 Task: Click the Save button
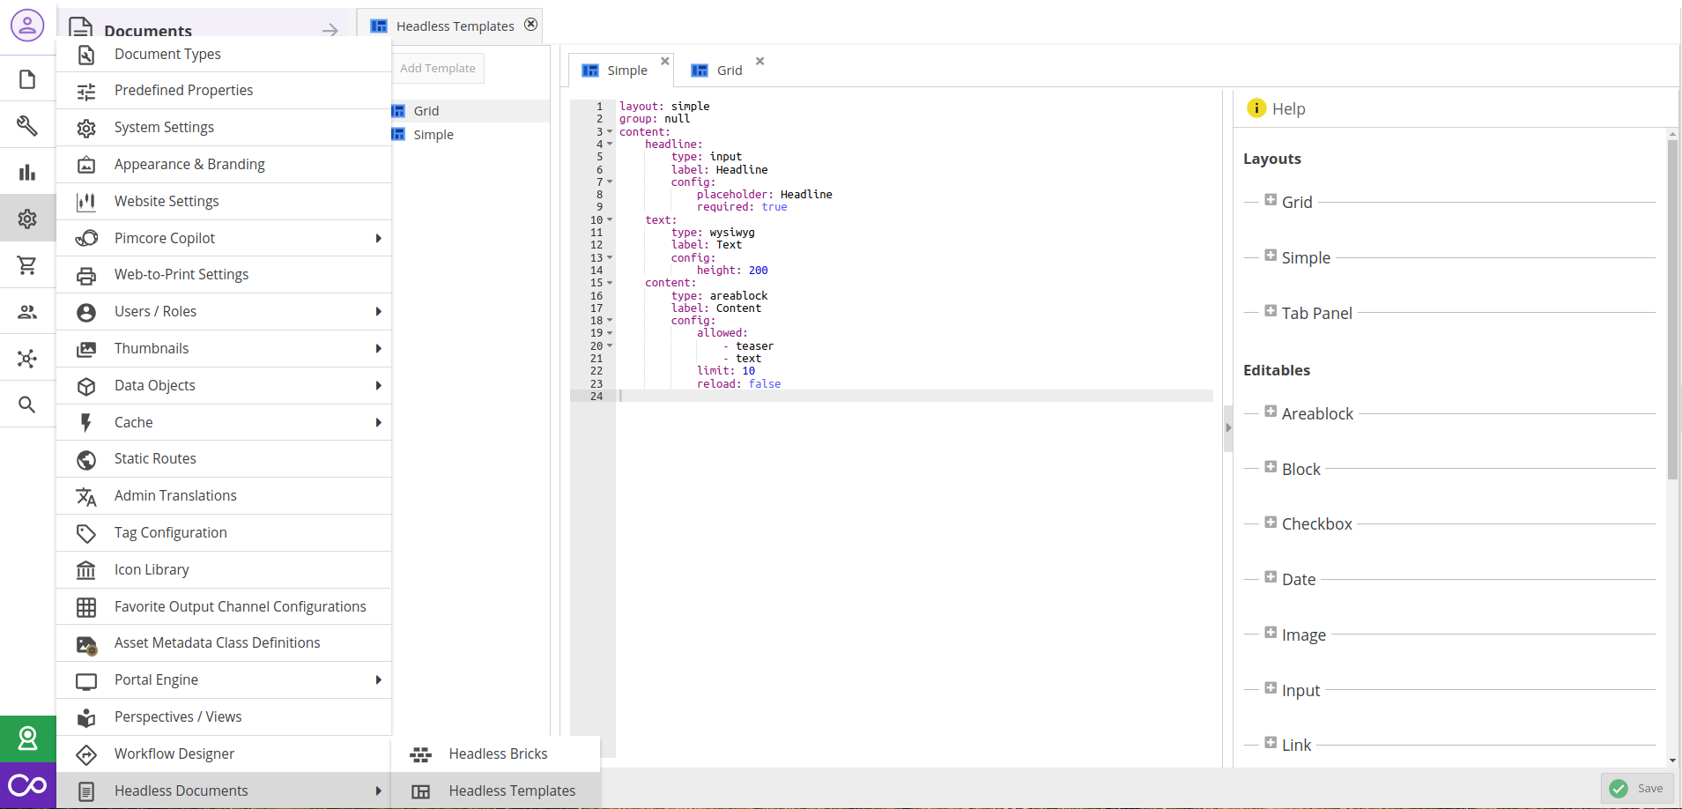click(x=1637, y=789)
